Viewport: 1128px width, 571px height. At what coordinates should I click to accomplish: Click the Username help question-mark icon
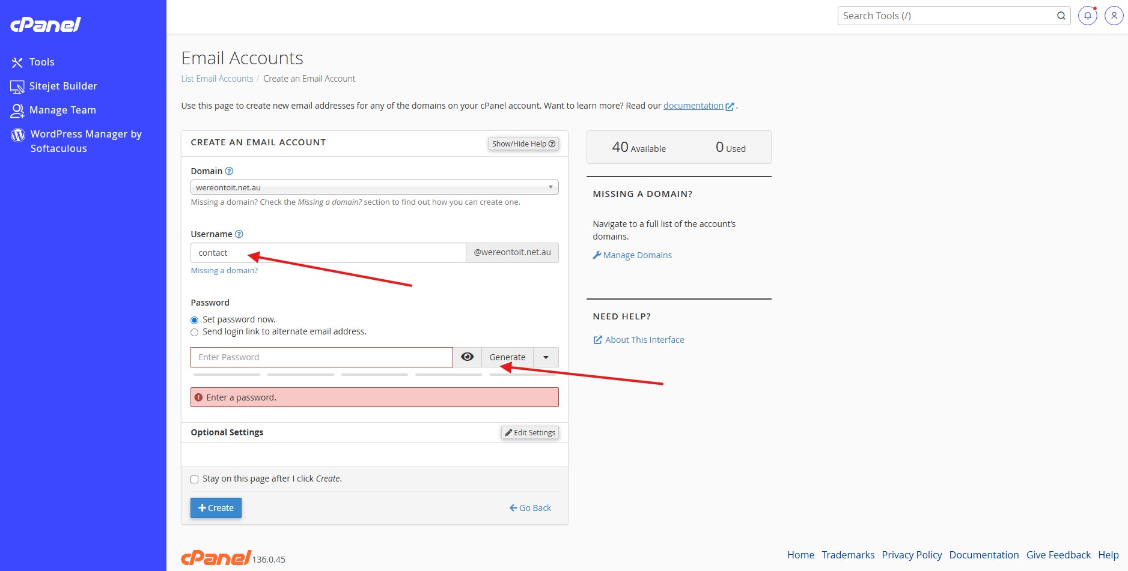(239, 234)
